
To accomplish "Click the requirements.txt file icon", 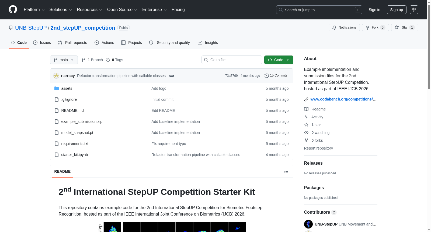I will tap(57, 144).
